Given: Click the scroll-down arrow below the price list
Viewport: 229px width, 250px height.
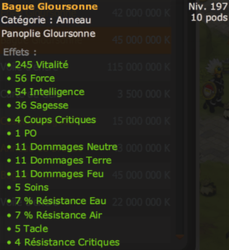Looking at the screenshot, I should point(179,236).
